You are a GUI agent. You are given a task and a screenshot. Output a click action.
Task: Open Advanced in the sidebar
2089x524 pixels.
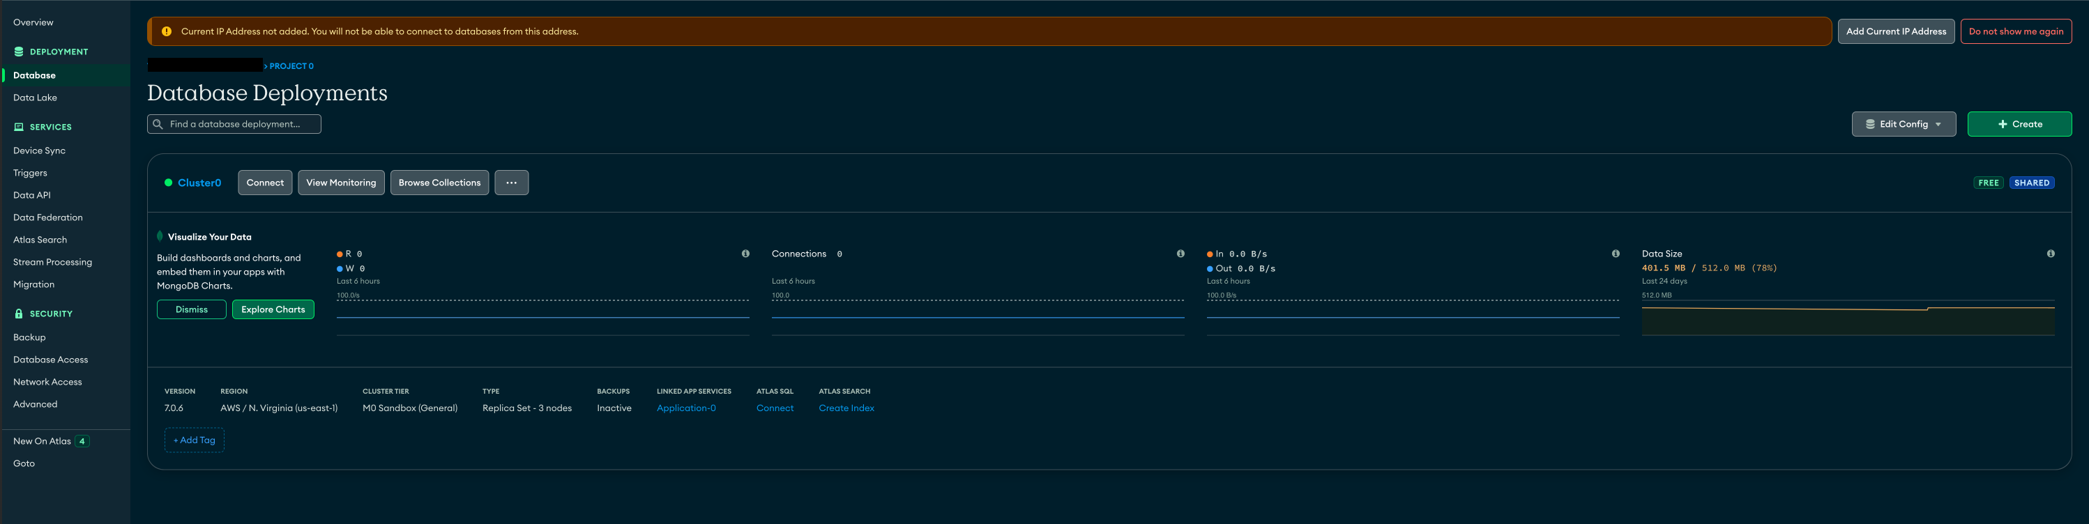click(x=35, y=404)
